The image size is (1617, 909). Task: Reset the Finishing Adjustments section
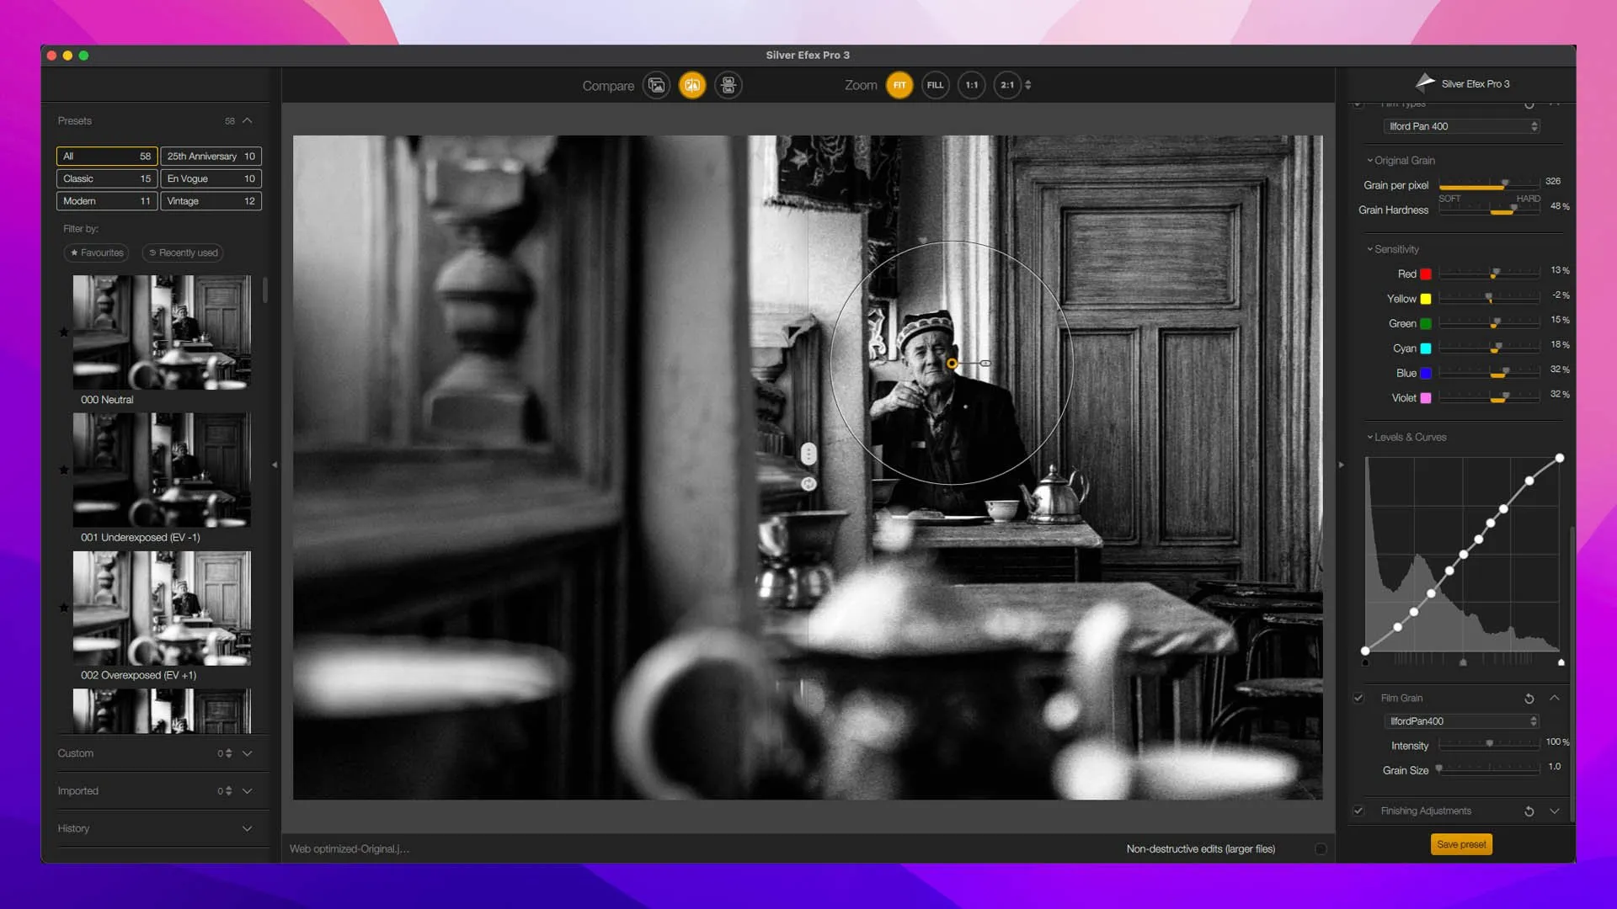tap(1529, 811)
